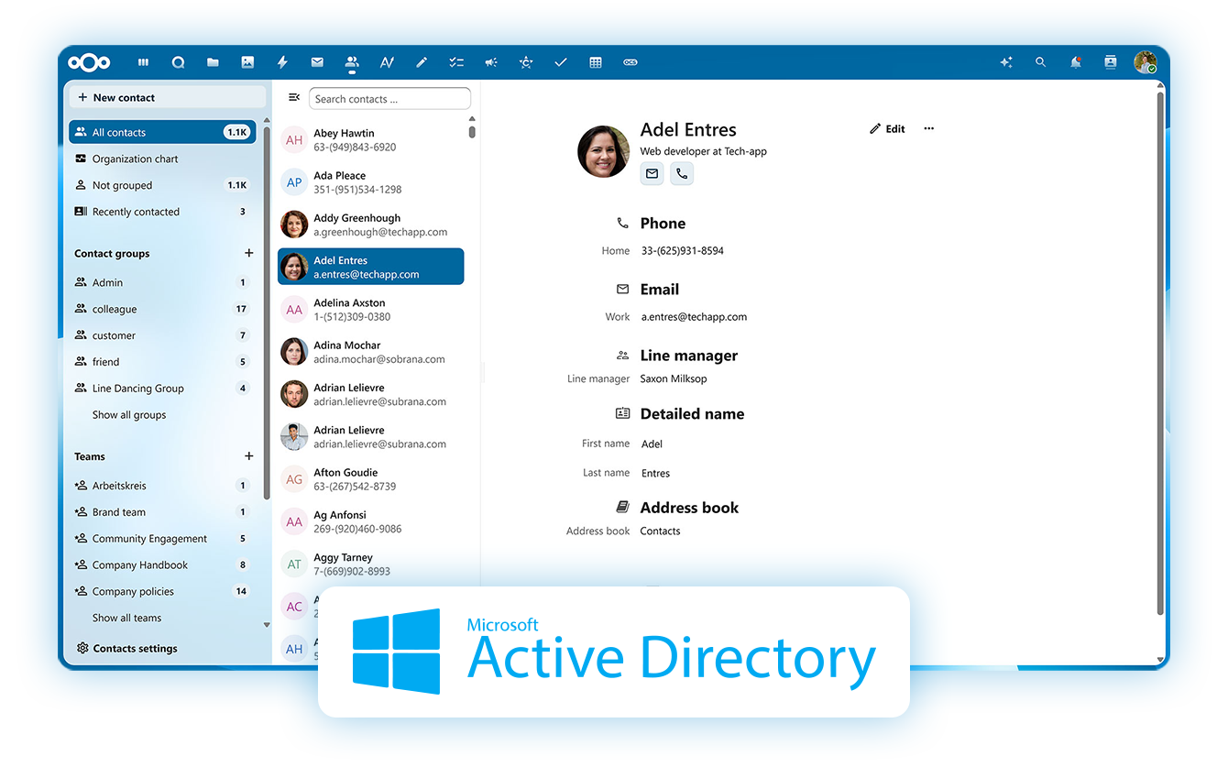Toggle the contact list navigation icon
Viewport: 1228px width, 767px height.
click(293, 97)
